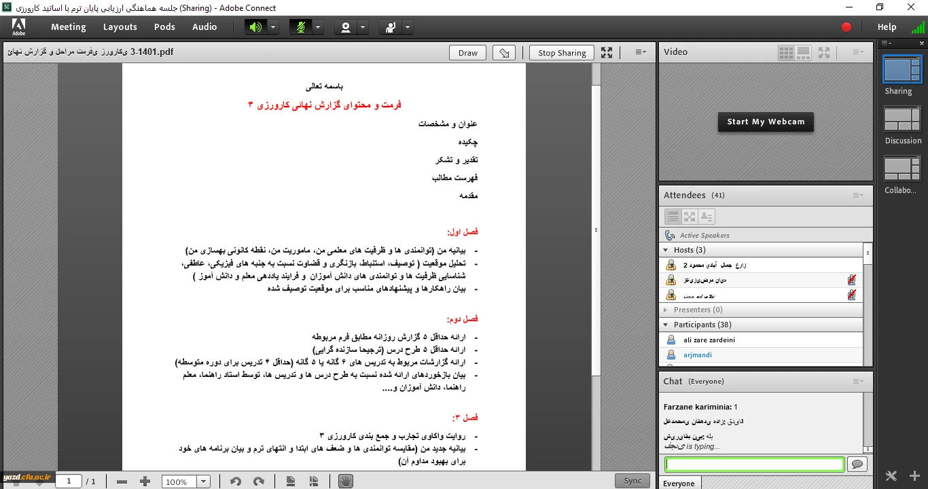
Task: Open the zoom level 100% dropdown
Action: click(x=203, y=482)
